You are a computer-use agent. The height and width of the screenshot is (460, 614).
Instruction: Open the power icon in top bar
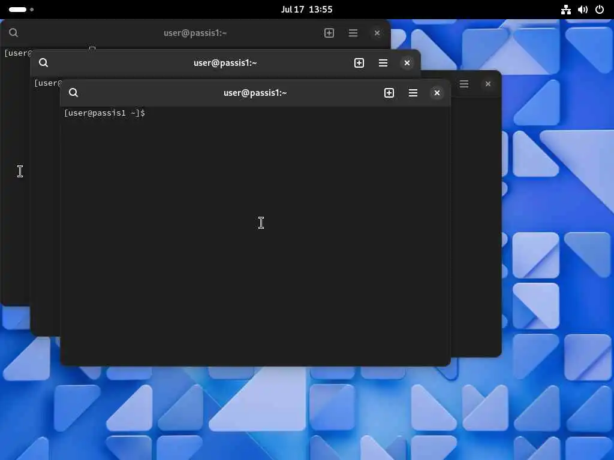[600, 10]
